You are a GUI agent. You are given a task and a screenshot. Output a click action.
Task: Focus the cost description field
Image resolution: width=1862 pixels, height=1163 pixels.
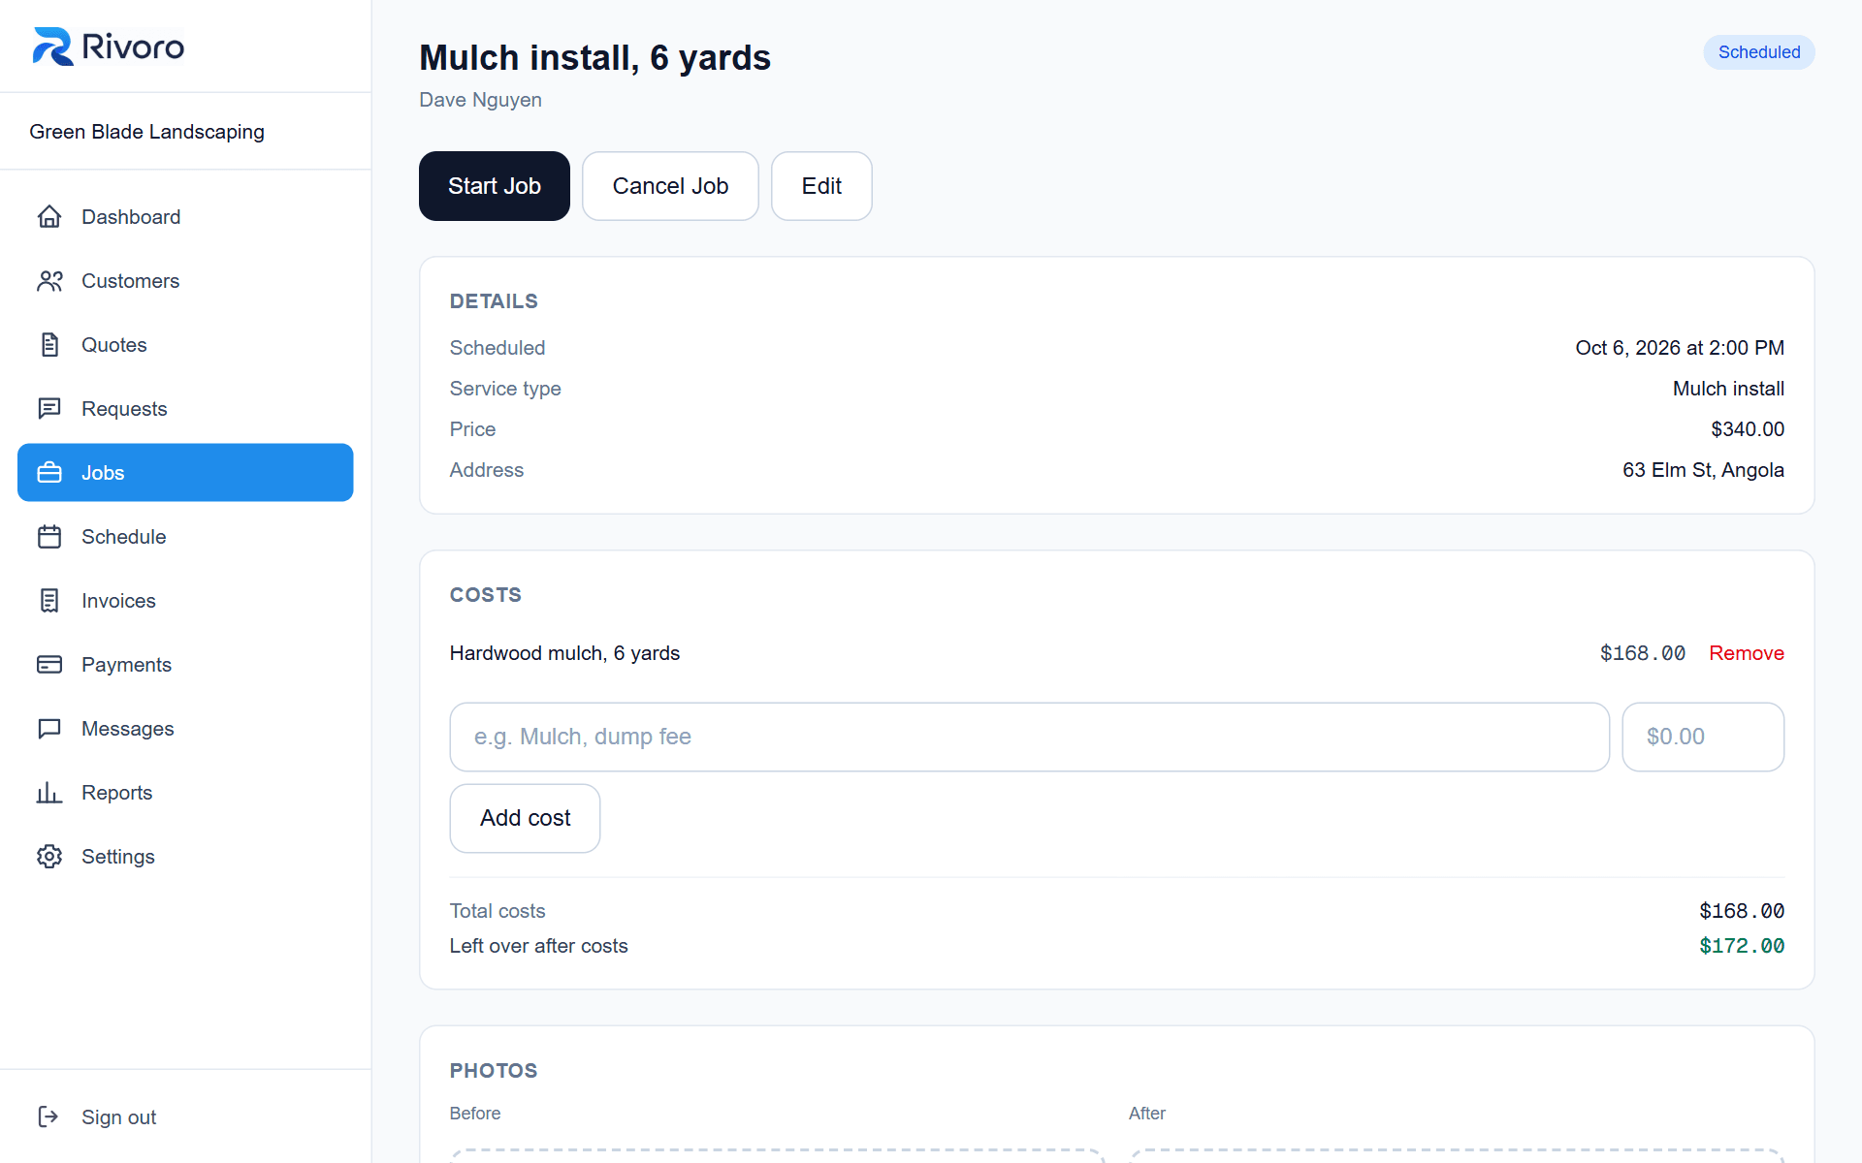pos(1029,737)
